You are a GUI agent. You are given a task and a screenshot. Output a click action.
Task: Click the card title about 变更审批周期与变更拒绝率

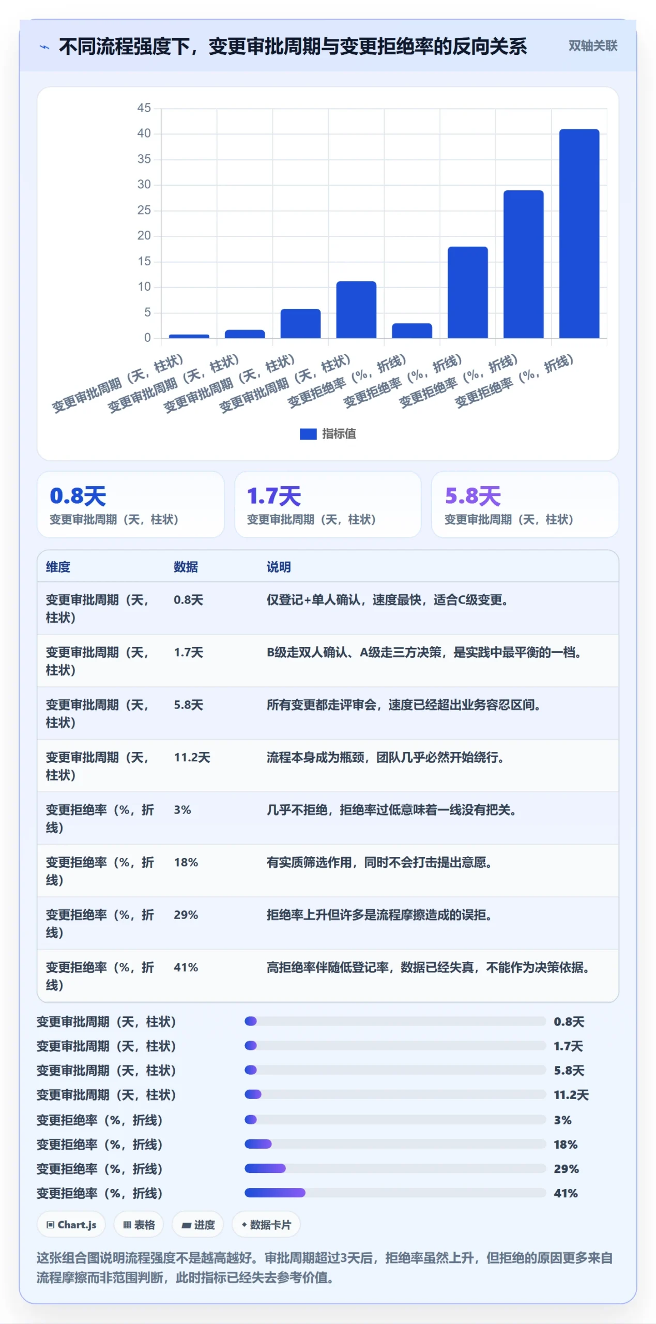[293, 47]
